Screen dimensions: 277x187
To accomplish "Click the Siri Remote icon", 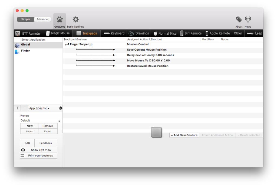I will [182, 33].
